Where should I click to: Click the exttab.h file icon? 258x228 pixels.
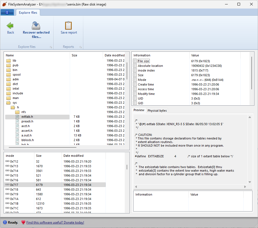(17, 117)
